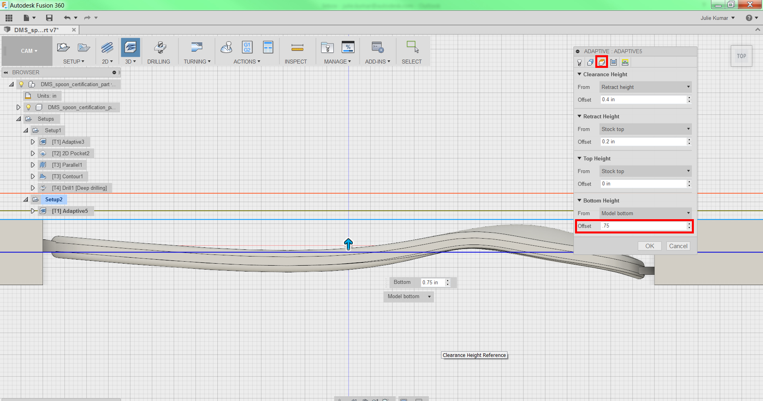Collapse the Adaptive dialog with minus icon
Screen dimensions: 763x401
[577, 51]
